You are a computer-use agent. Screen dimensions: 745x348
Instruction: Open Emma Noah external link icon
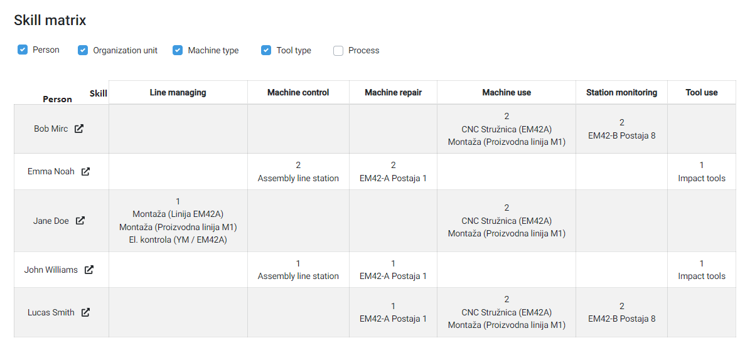[x=85, y=171]
